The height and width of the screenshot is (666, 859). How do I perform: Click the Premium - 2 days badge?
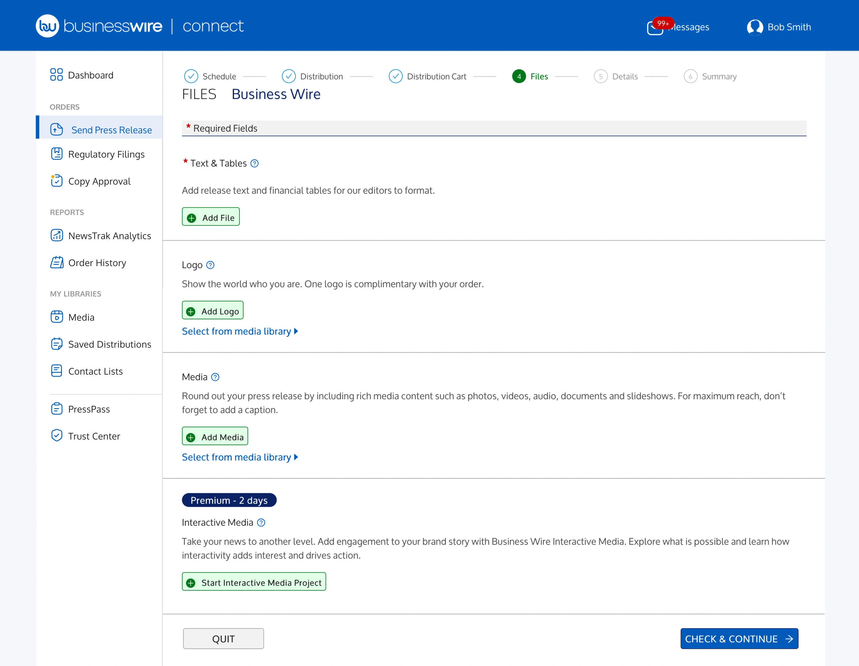click(229, 500)
